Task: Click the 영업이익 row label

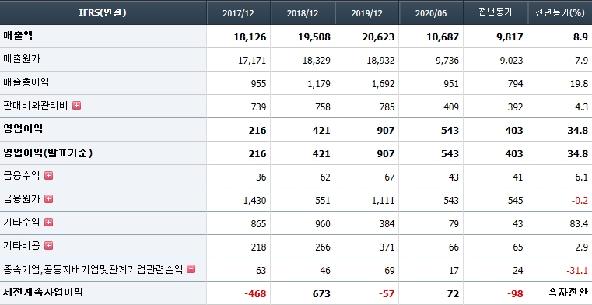Action: click(23, 129)
